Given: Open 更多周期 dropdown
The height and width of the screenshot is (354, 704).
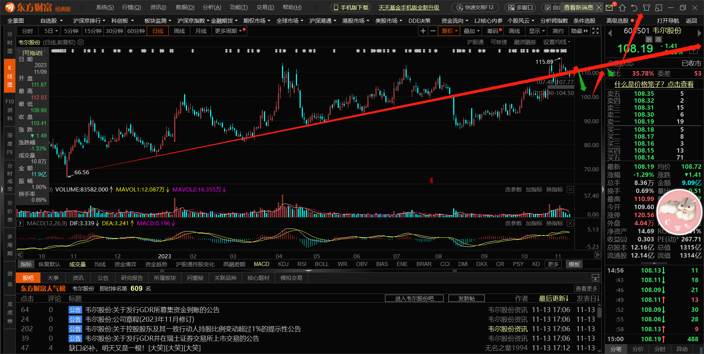Looking at the screenshot, I should click(228, 31).
